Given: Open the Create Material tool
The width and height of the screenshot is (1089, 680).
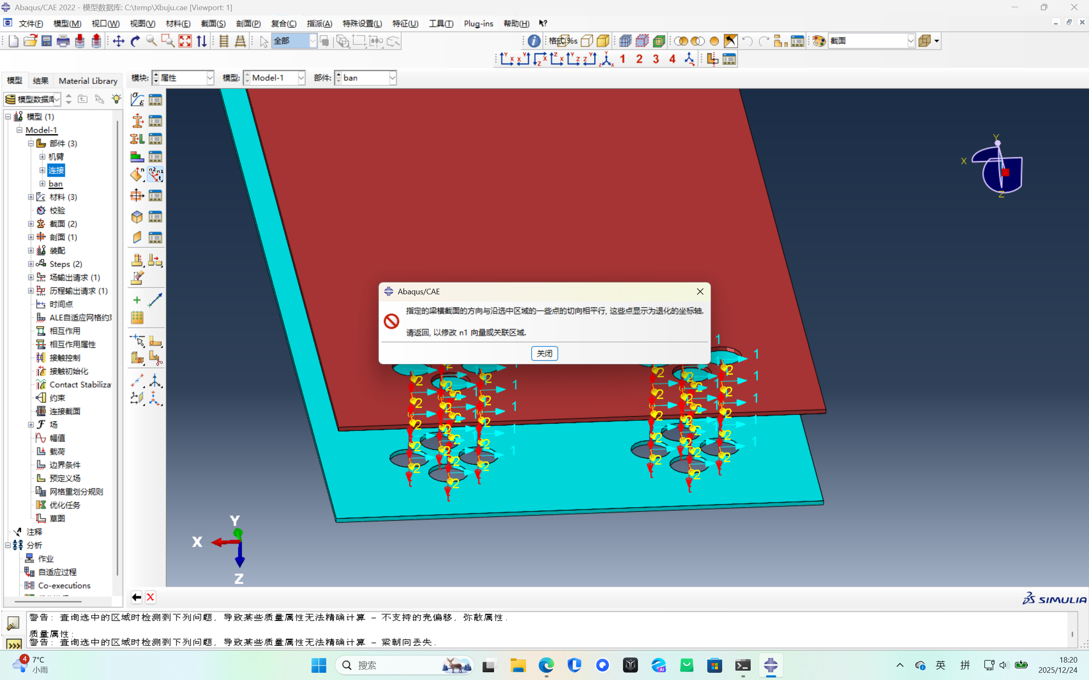Looking at the screenshot, I should [137, 100].
